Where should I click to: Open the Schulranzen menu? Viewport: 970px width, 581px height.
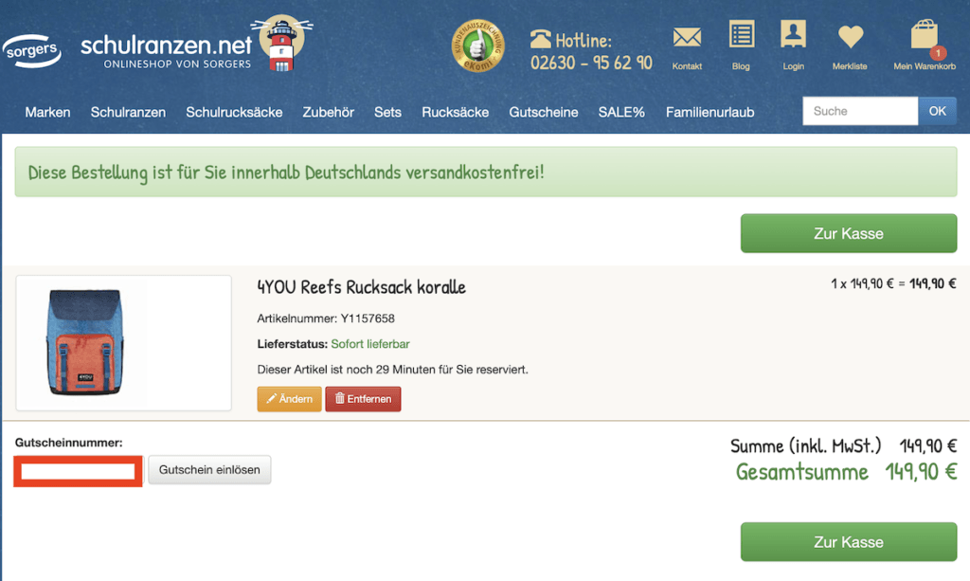(128, 112)
